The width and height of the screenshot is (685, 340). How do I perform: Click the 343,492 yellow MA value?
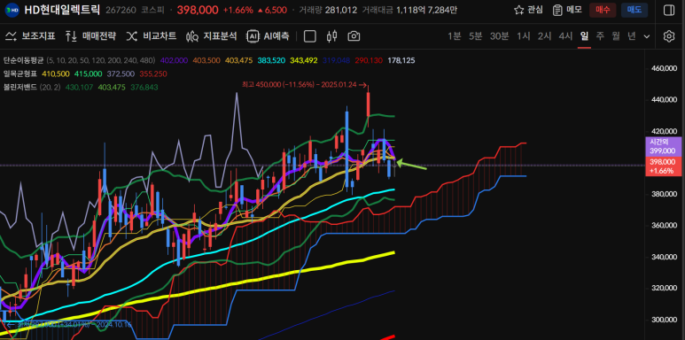304,60
